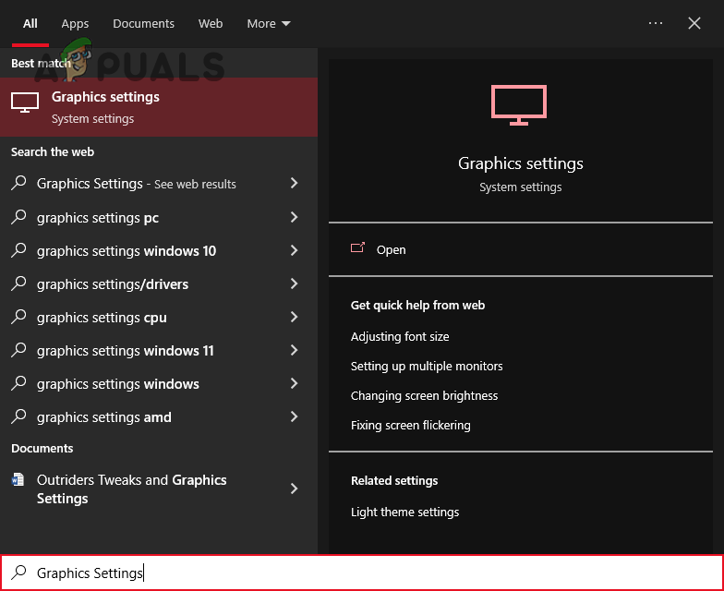The height and width of the screenshot is (591, 724).
Task: Switch to the Documents tab
Action: [x=143, y=23]
